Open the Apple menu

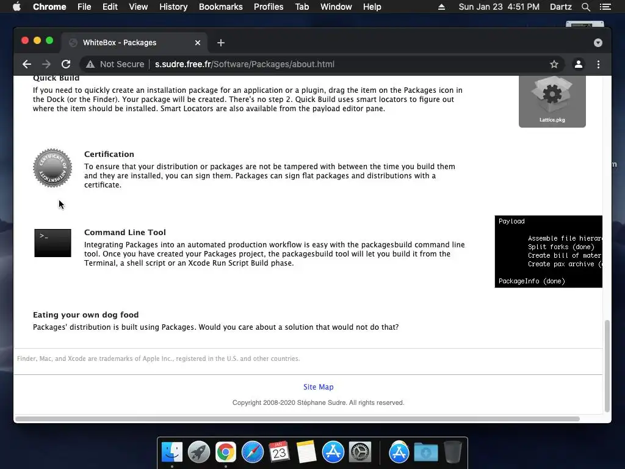pyautogui.click(x=16, y=7)
